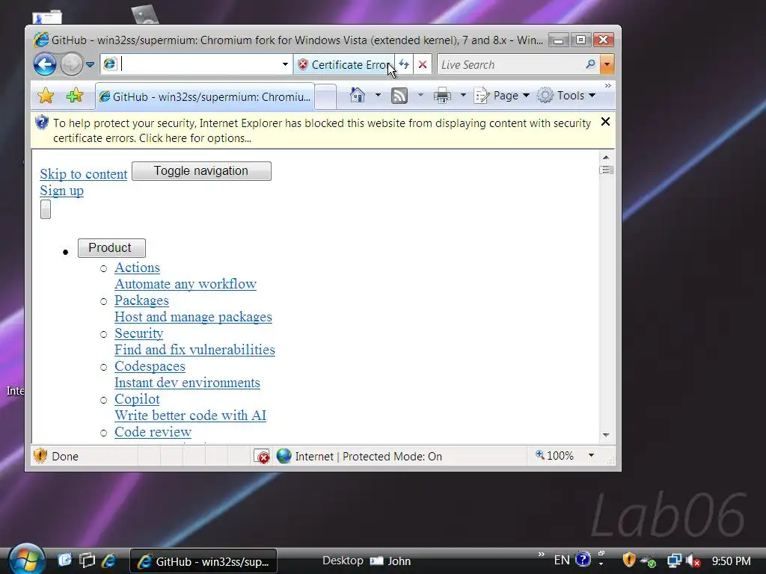
Task: Dismiss the information bar with its X
Action: [x=605, y=122]
